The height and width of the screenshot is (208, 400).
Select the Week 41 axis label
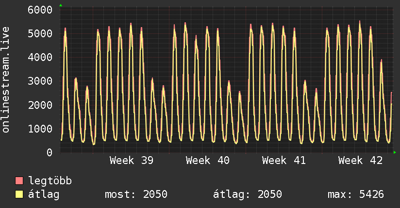pos(284,161)
